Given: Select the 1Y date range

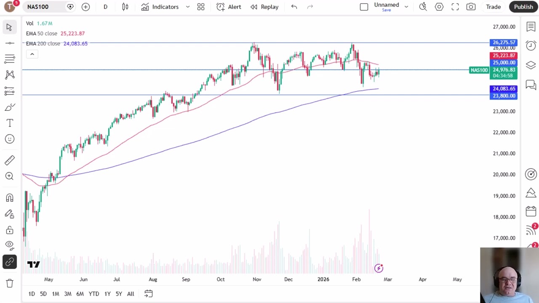Looking at the screenshot, I should [x=107, y=294].
